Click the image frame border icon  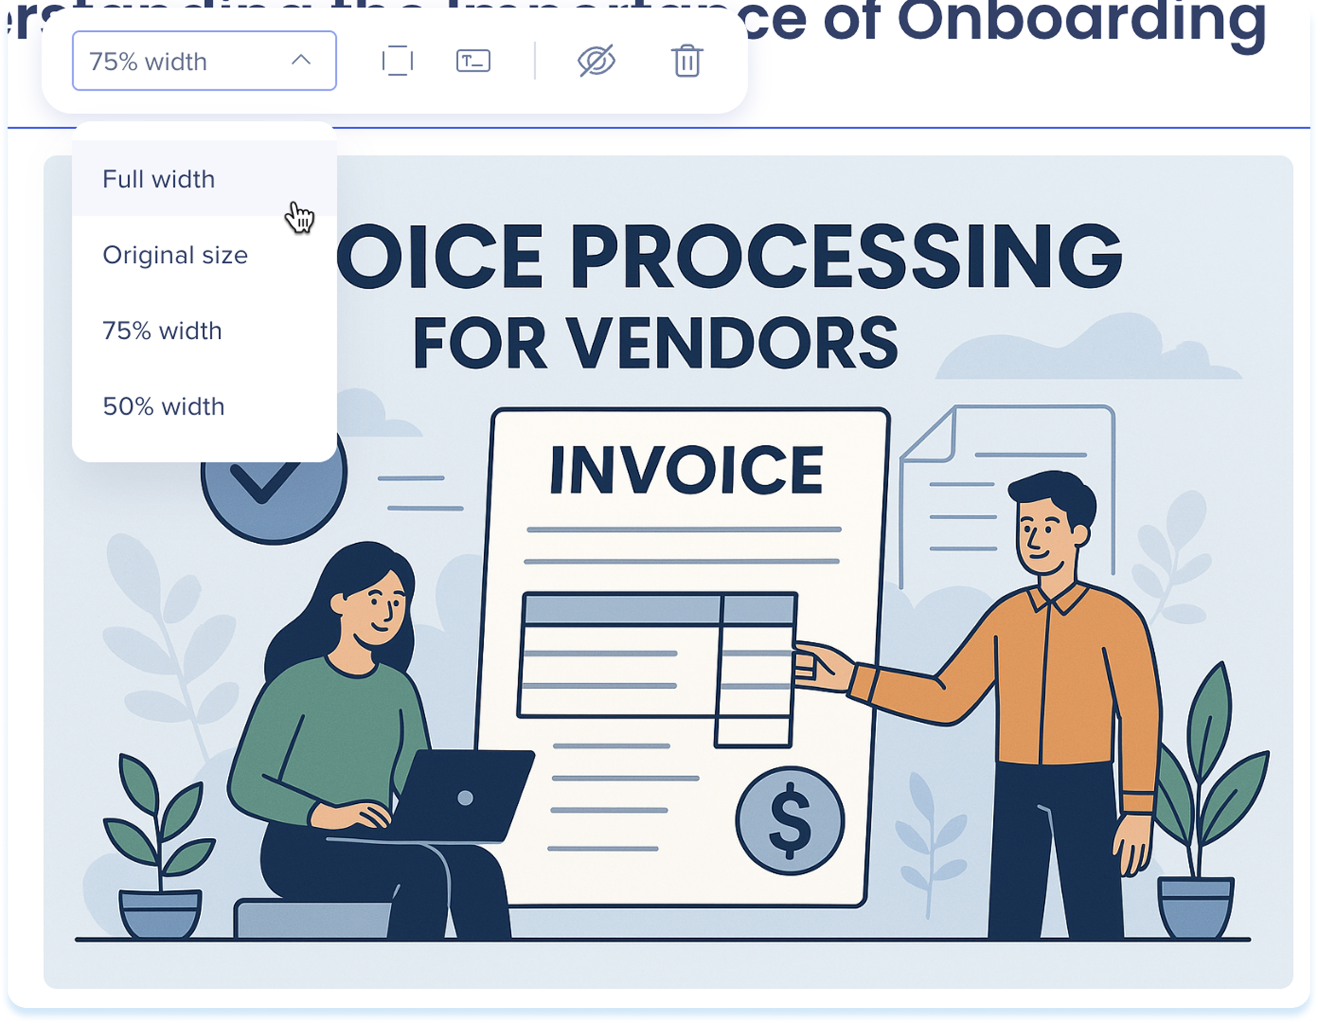tap(397, 61)
